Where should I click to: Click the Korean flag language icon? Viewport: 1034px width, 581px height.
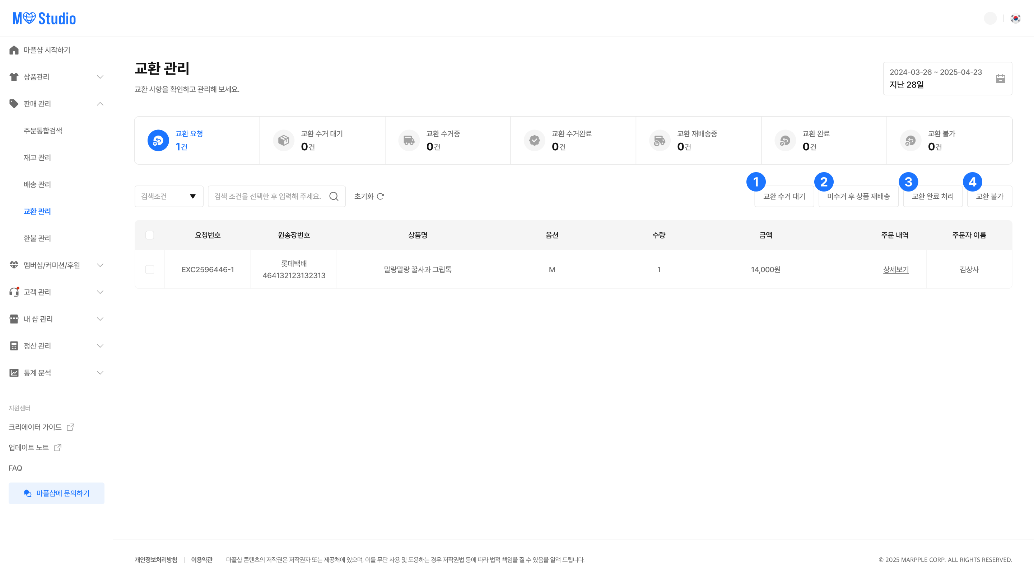coord(1016,18)
